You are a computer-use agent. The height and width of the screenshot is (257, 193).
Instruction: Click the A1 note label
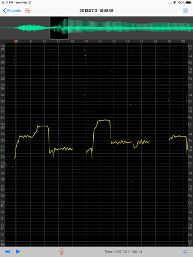click(x=3, y=212)
